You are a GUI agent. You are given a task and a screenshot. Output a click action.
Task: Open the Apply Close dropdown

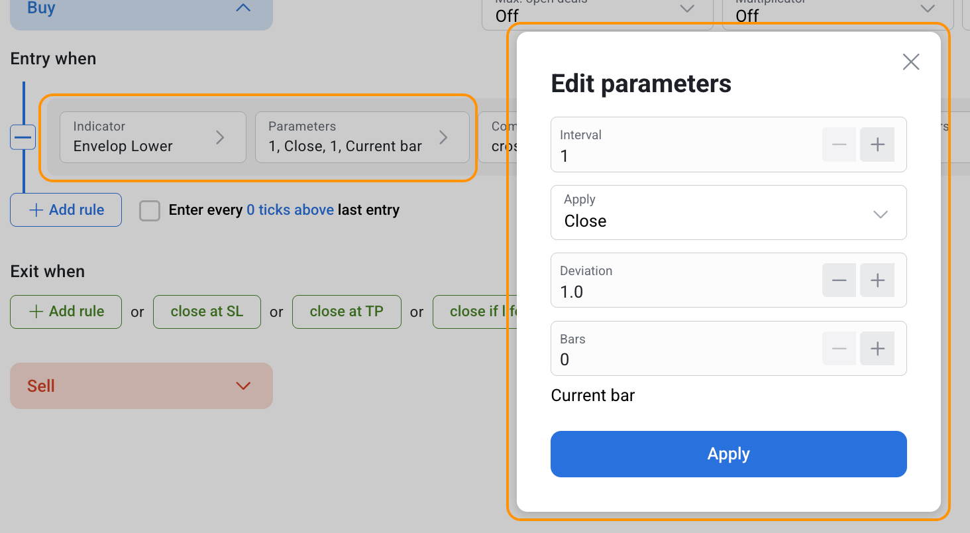click(728, 213)
